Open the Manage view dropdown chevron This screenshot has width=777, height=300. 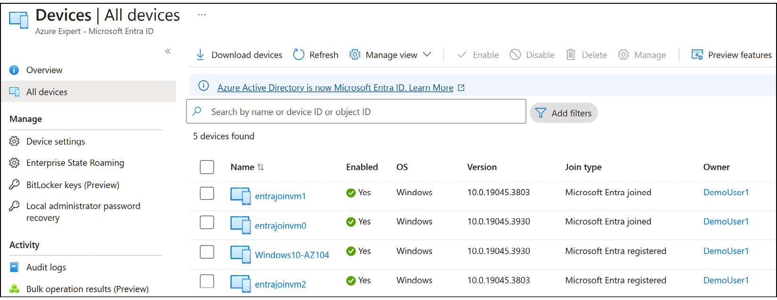pos(427,55)
